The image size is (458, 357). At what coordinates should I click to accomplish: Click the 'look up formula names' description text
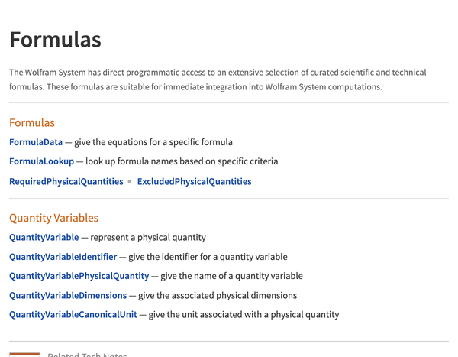click(x=182, y=161)
